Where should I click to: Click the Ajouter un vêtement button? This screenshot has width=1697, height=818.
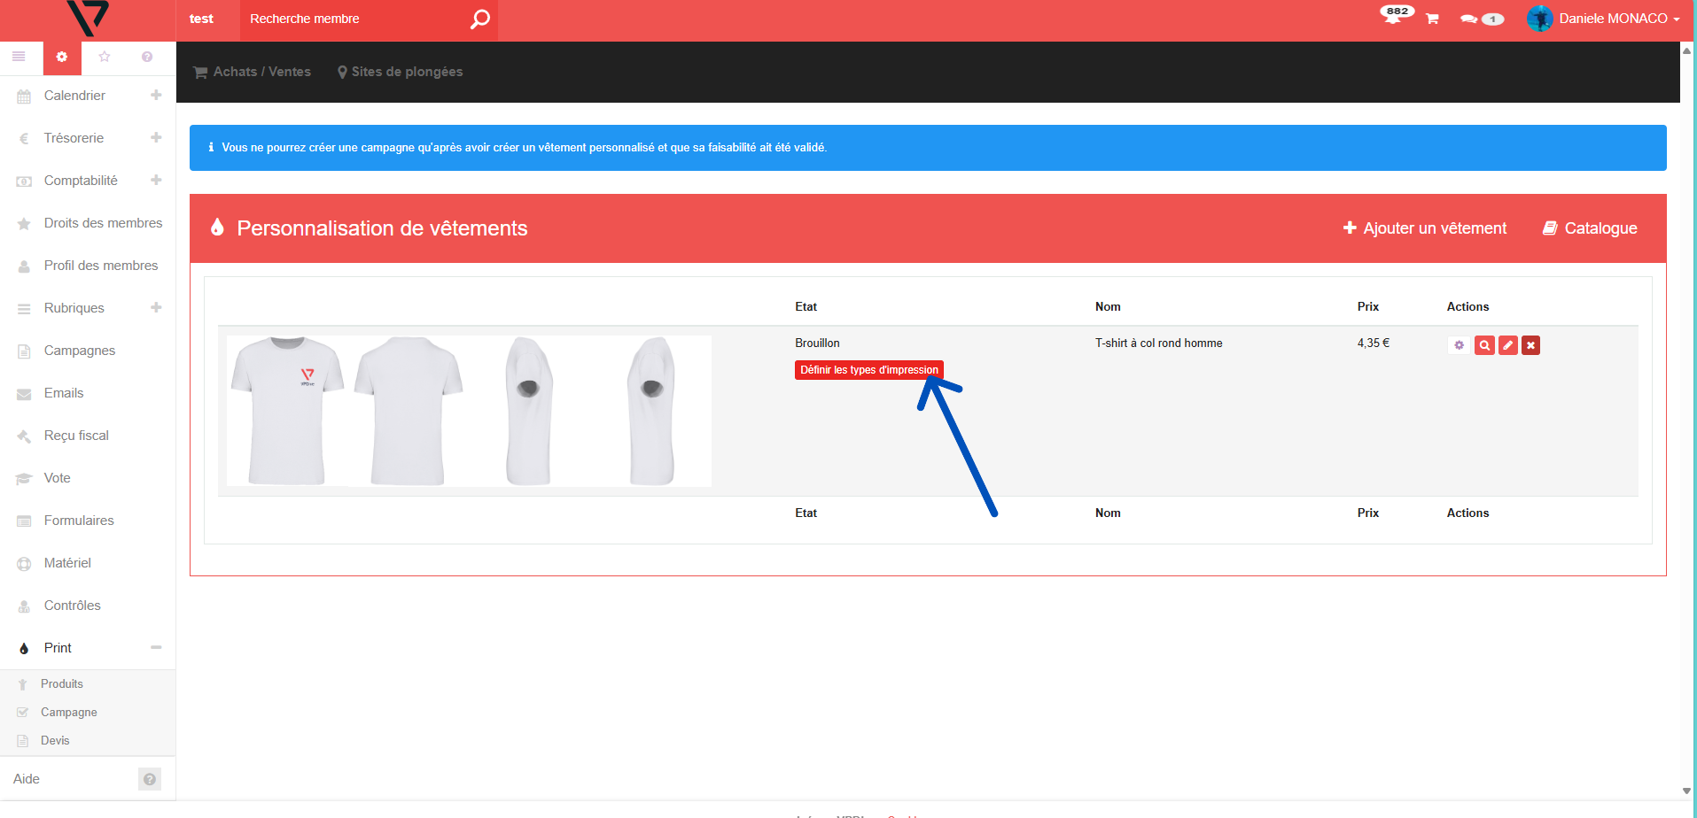click(1424, 228)
